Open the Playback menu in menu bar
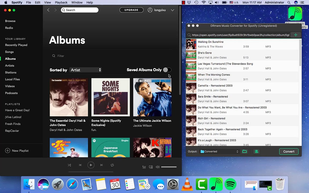The width and height of the screenshot is (309, 193). coord(61,2)
